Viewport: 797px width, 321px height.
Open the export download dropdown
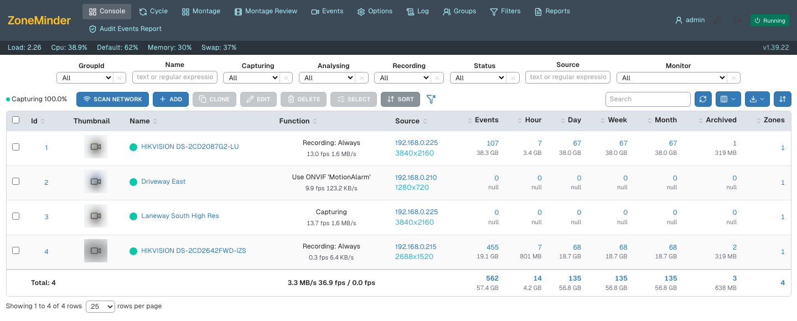click(x=757, y=99)
